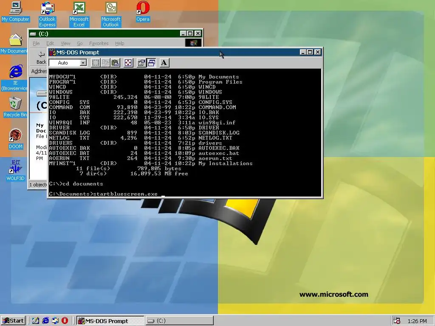Launch the Opera desktop shortcut
This screenshot has height=326, width=435.
click(x=143, y=11)
